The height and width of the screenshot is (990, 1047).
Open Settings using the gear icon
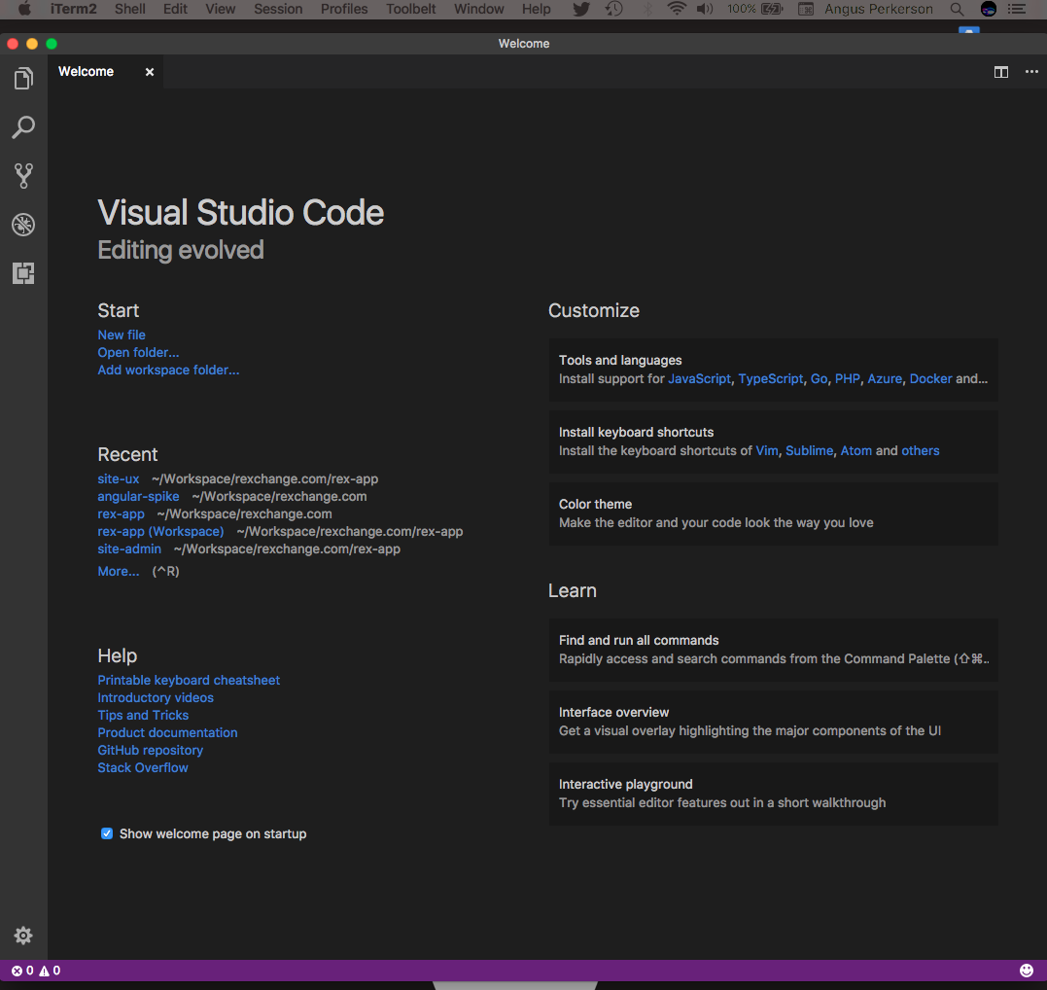tap(23, 935)
